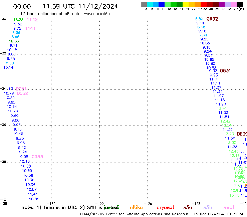Click the 10.86 wave height reading

[34, 199]
